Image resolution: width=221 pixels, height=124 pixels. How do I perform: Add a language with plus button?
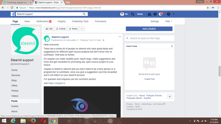click(170, 96)
